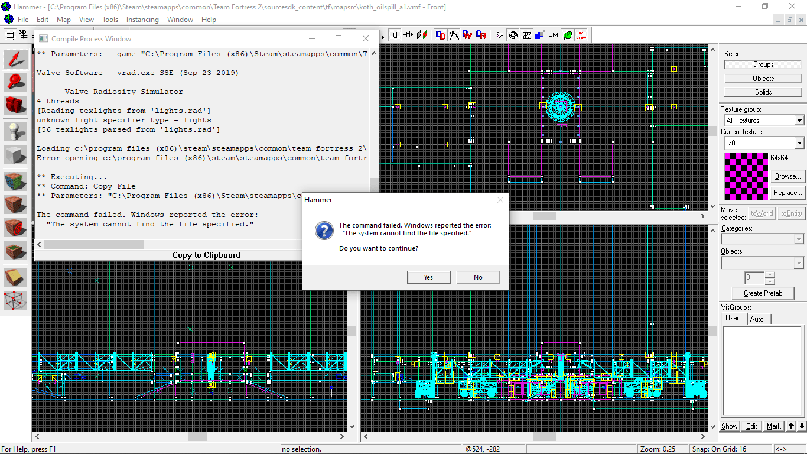Select the Apply Overlays tool

(16, 251)
